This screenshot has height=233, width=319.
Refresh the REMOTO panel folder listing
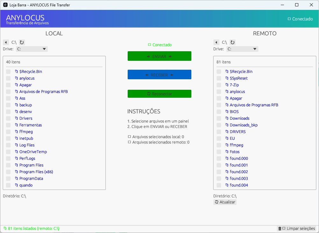pos(232,42)
